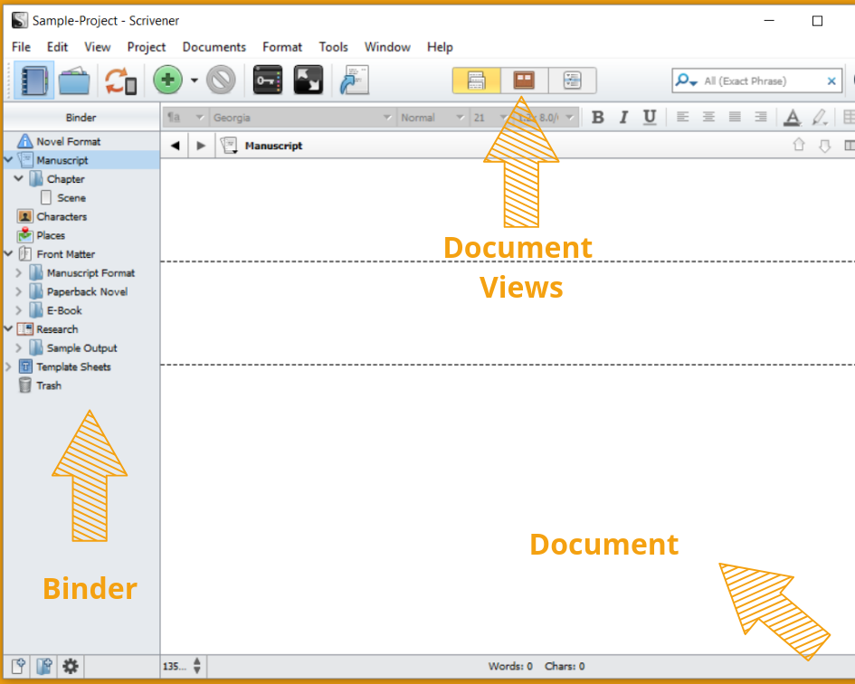Open the search options magnifier dropdown
Viewport: 855px width, 684px height.
point(686,81)
